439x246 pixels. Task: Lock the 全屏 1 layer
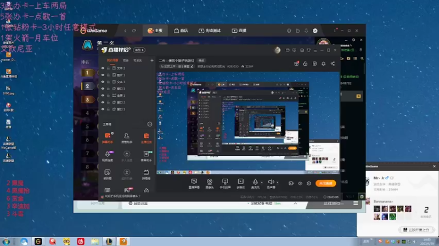(108, 95)
